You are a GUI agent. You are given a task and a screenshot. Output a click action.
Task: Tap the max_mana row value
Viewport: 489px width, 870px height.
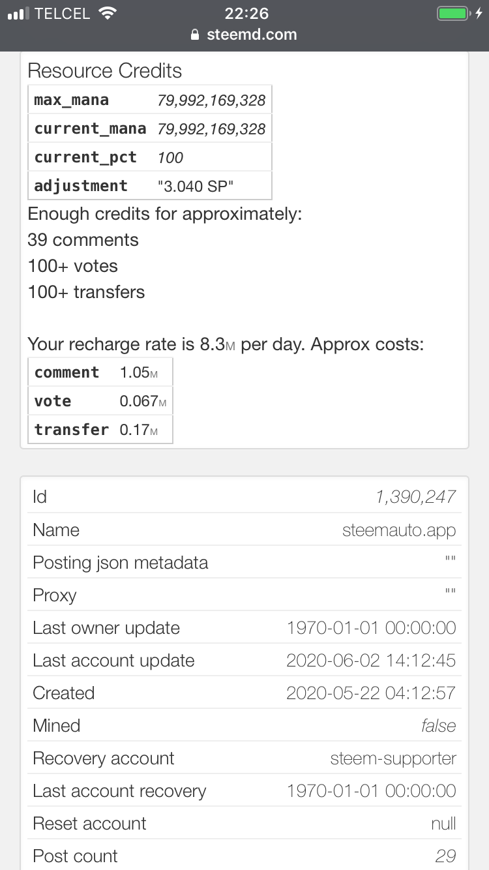point(211,100)
